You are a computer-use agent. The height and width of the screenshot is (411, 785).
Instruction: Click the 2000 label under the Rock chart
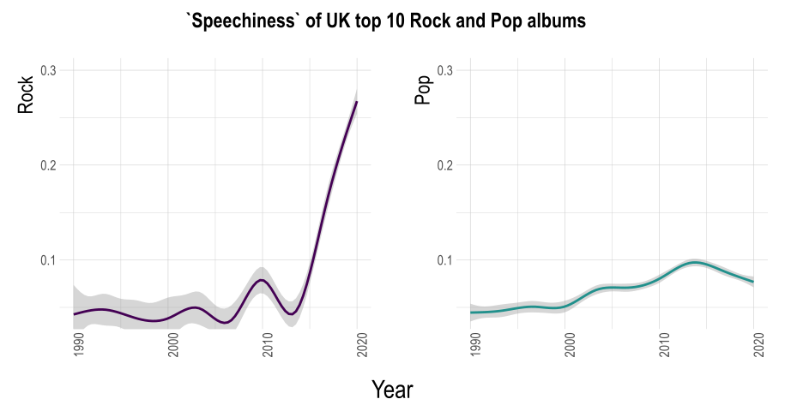[x=174, y=347]
